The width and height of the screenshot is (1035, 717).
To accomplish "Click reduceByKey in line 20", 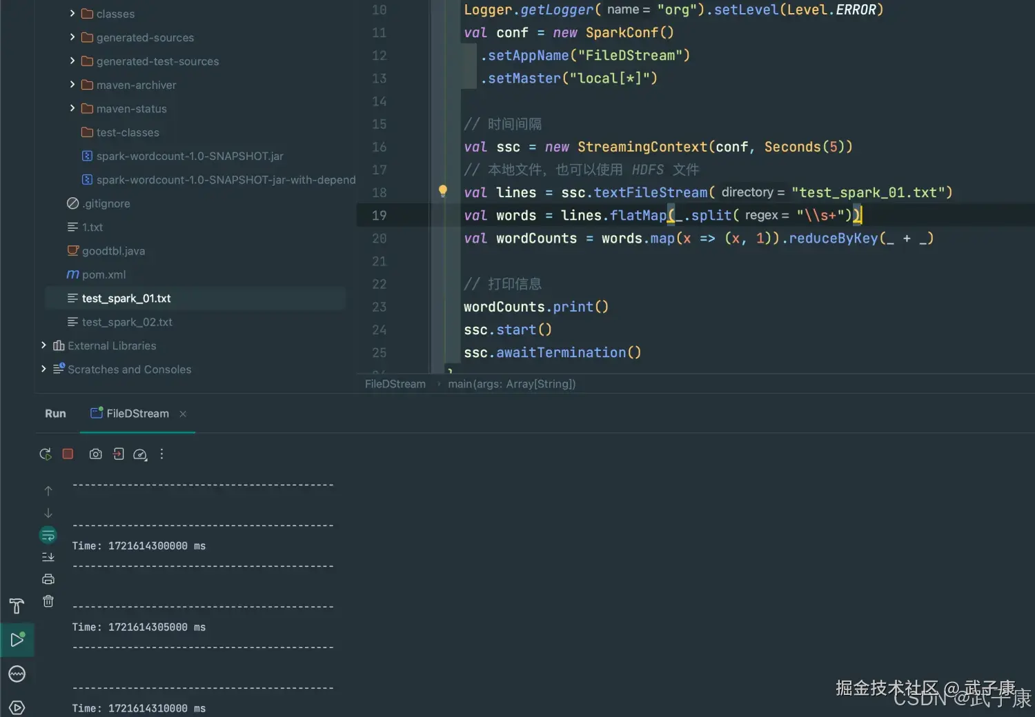I will 833,238.
